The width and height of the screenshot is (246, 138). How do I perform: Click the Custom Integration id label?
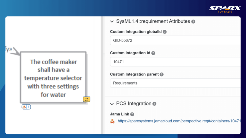pos(130,53)
